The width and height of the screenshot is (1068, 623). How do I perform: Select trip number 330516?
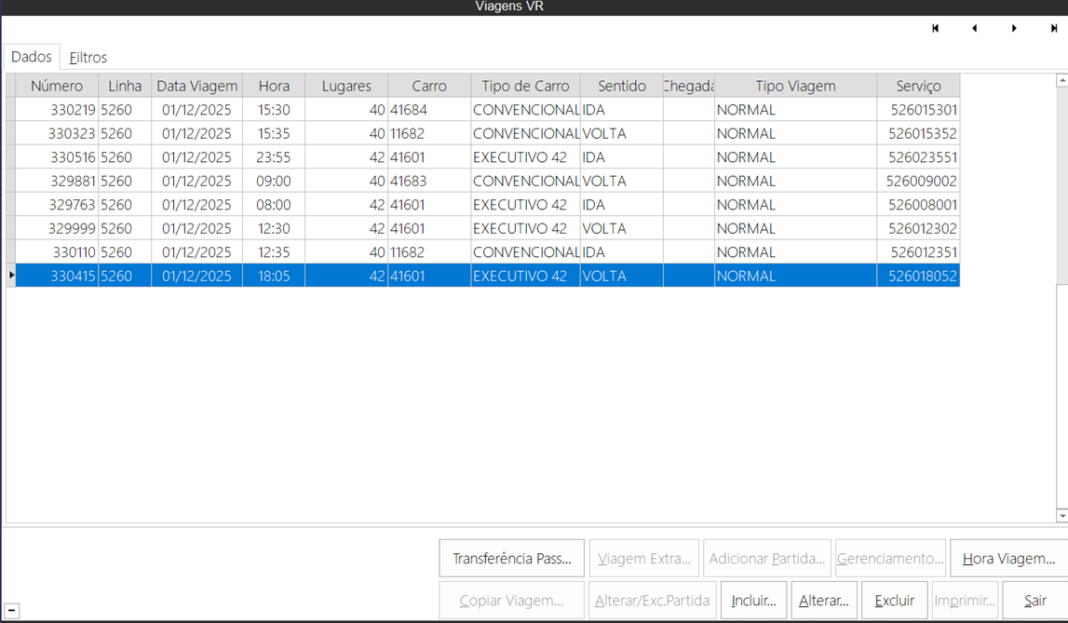click(57, 157)
